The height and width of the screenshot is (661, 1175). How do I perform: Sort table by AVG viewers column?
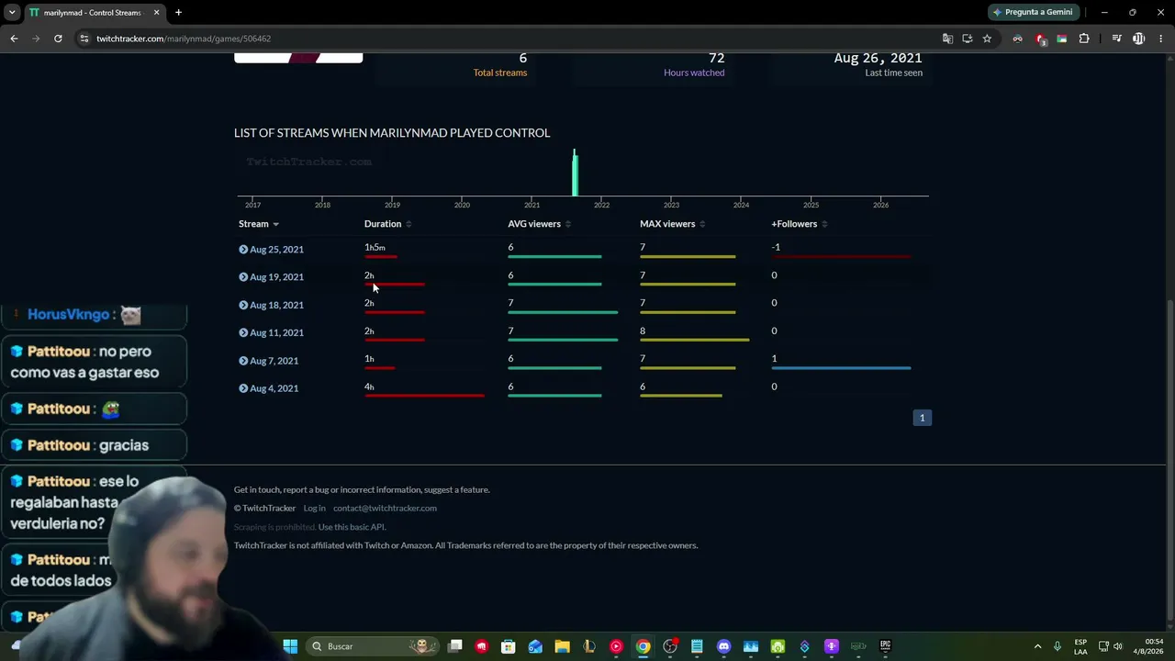click(539, 224)
